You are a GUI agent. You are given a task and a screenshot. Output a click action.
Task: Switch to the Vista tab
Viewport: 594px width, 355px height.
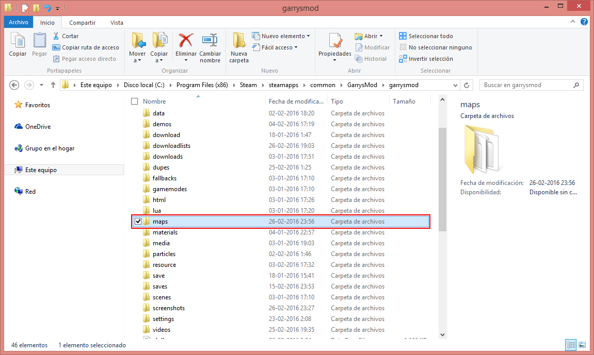[x=117, y=23]
